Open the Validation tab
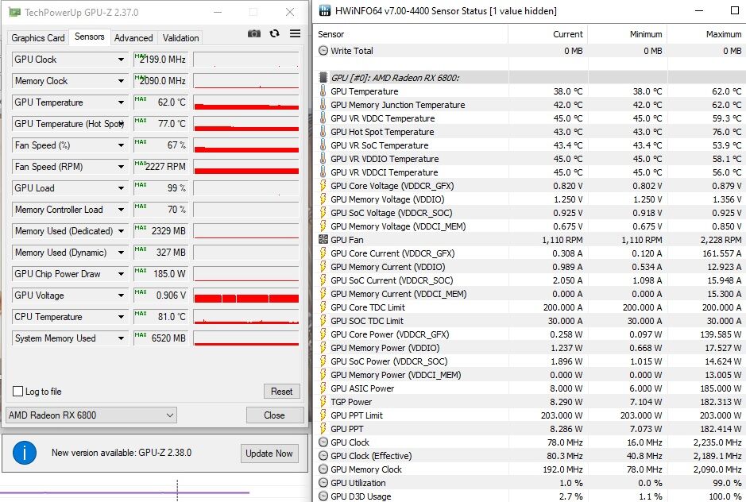746x502 pixels. [x=181, y=37]
